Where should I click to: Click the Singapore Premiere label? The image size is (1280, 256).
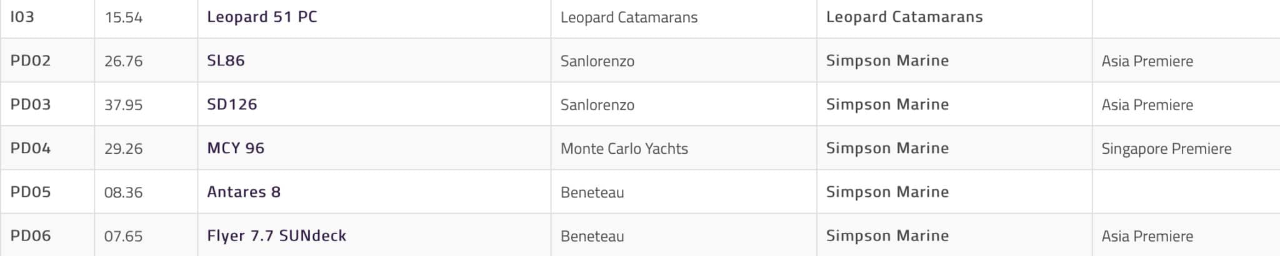tap(1166, 148)
